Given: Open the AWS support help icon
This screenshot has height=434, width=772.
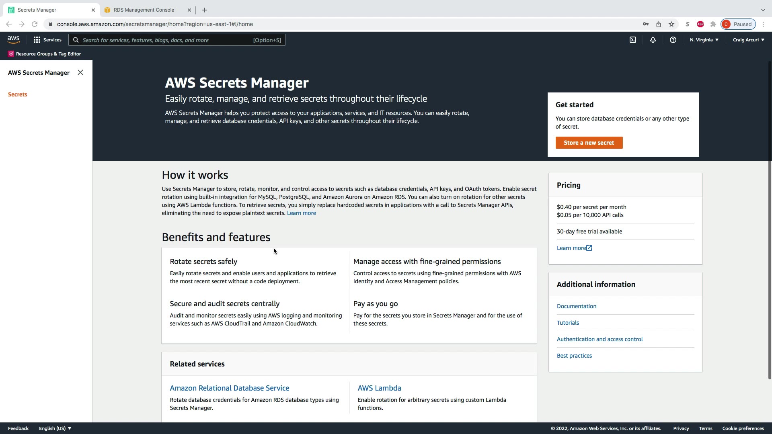Looking at the screenshot, I should [673, 40].
